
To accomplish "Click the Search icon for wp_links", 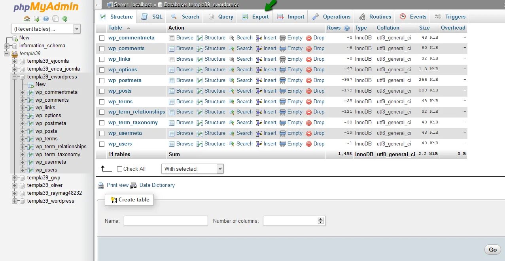I will (x=232, y=60).
